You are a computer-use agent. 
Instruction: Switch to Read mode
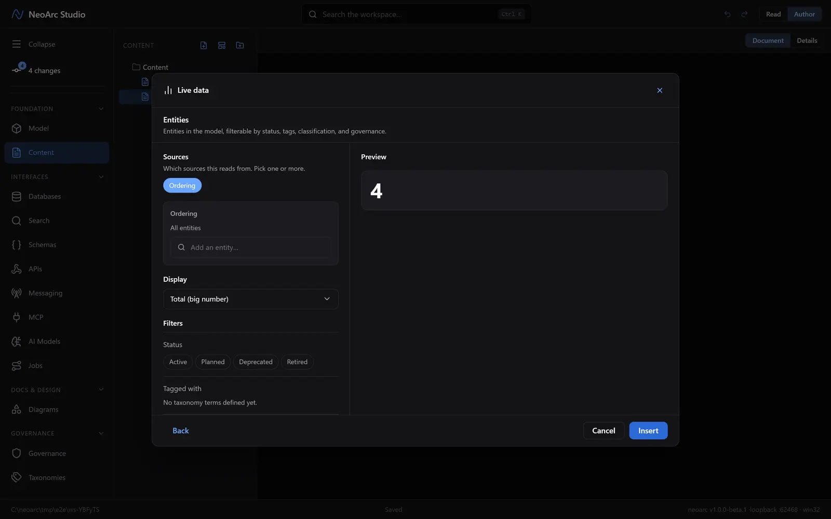pos(773,15)
